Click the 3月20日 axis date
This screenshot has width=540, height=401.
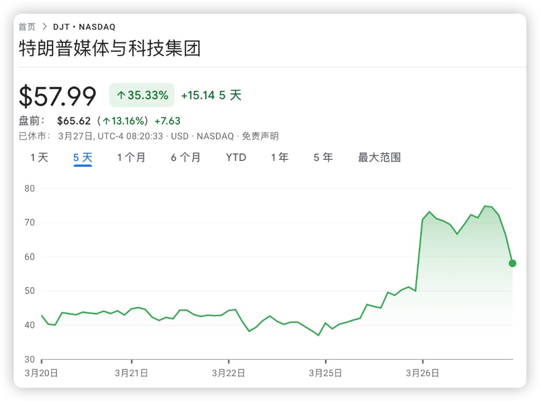(x=41, y=373)
